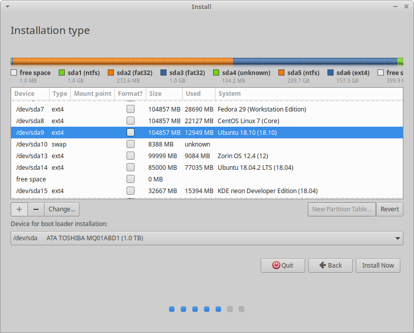Enable formatting for /dev/sda7
The image size is (414, 333).
pos(131,109)
